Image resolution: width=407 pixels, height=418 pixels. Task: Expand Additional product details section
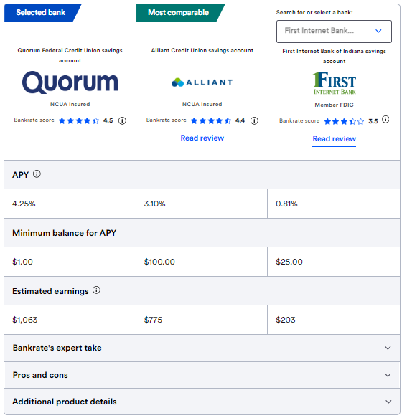click(x=202, y=402)
